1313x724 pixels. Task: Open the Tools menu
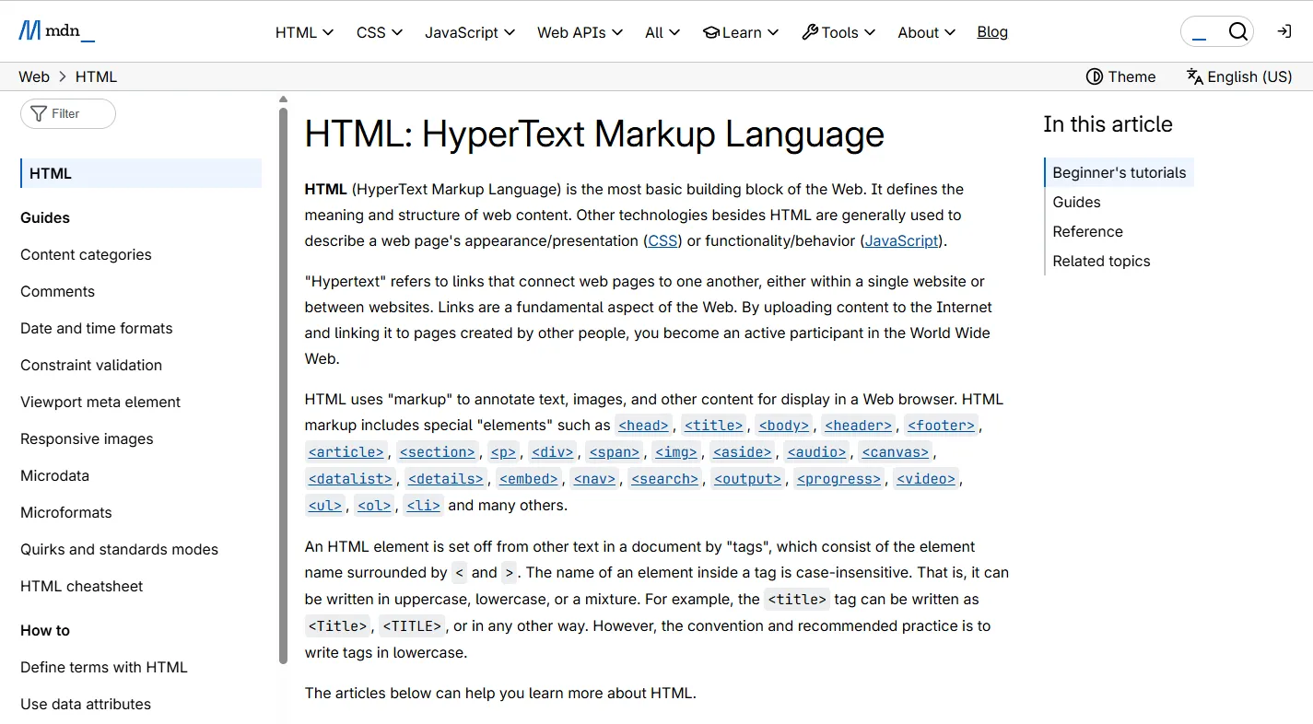[x=838, y=32]
